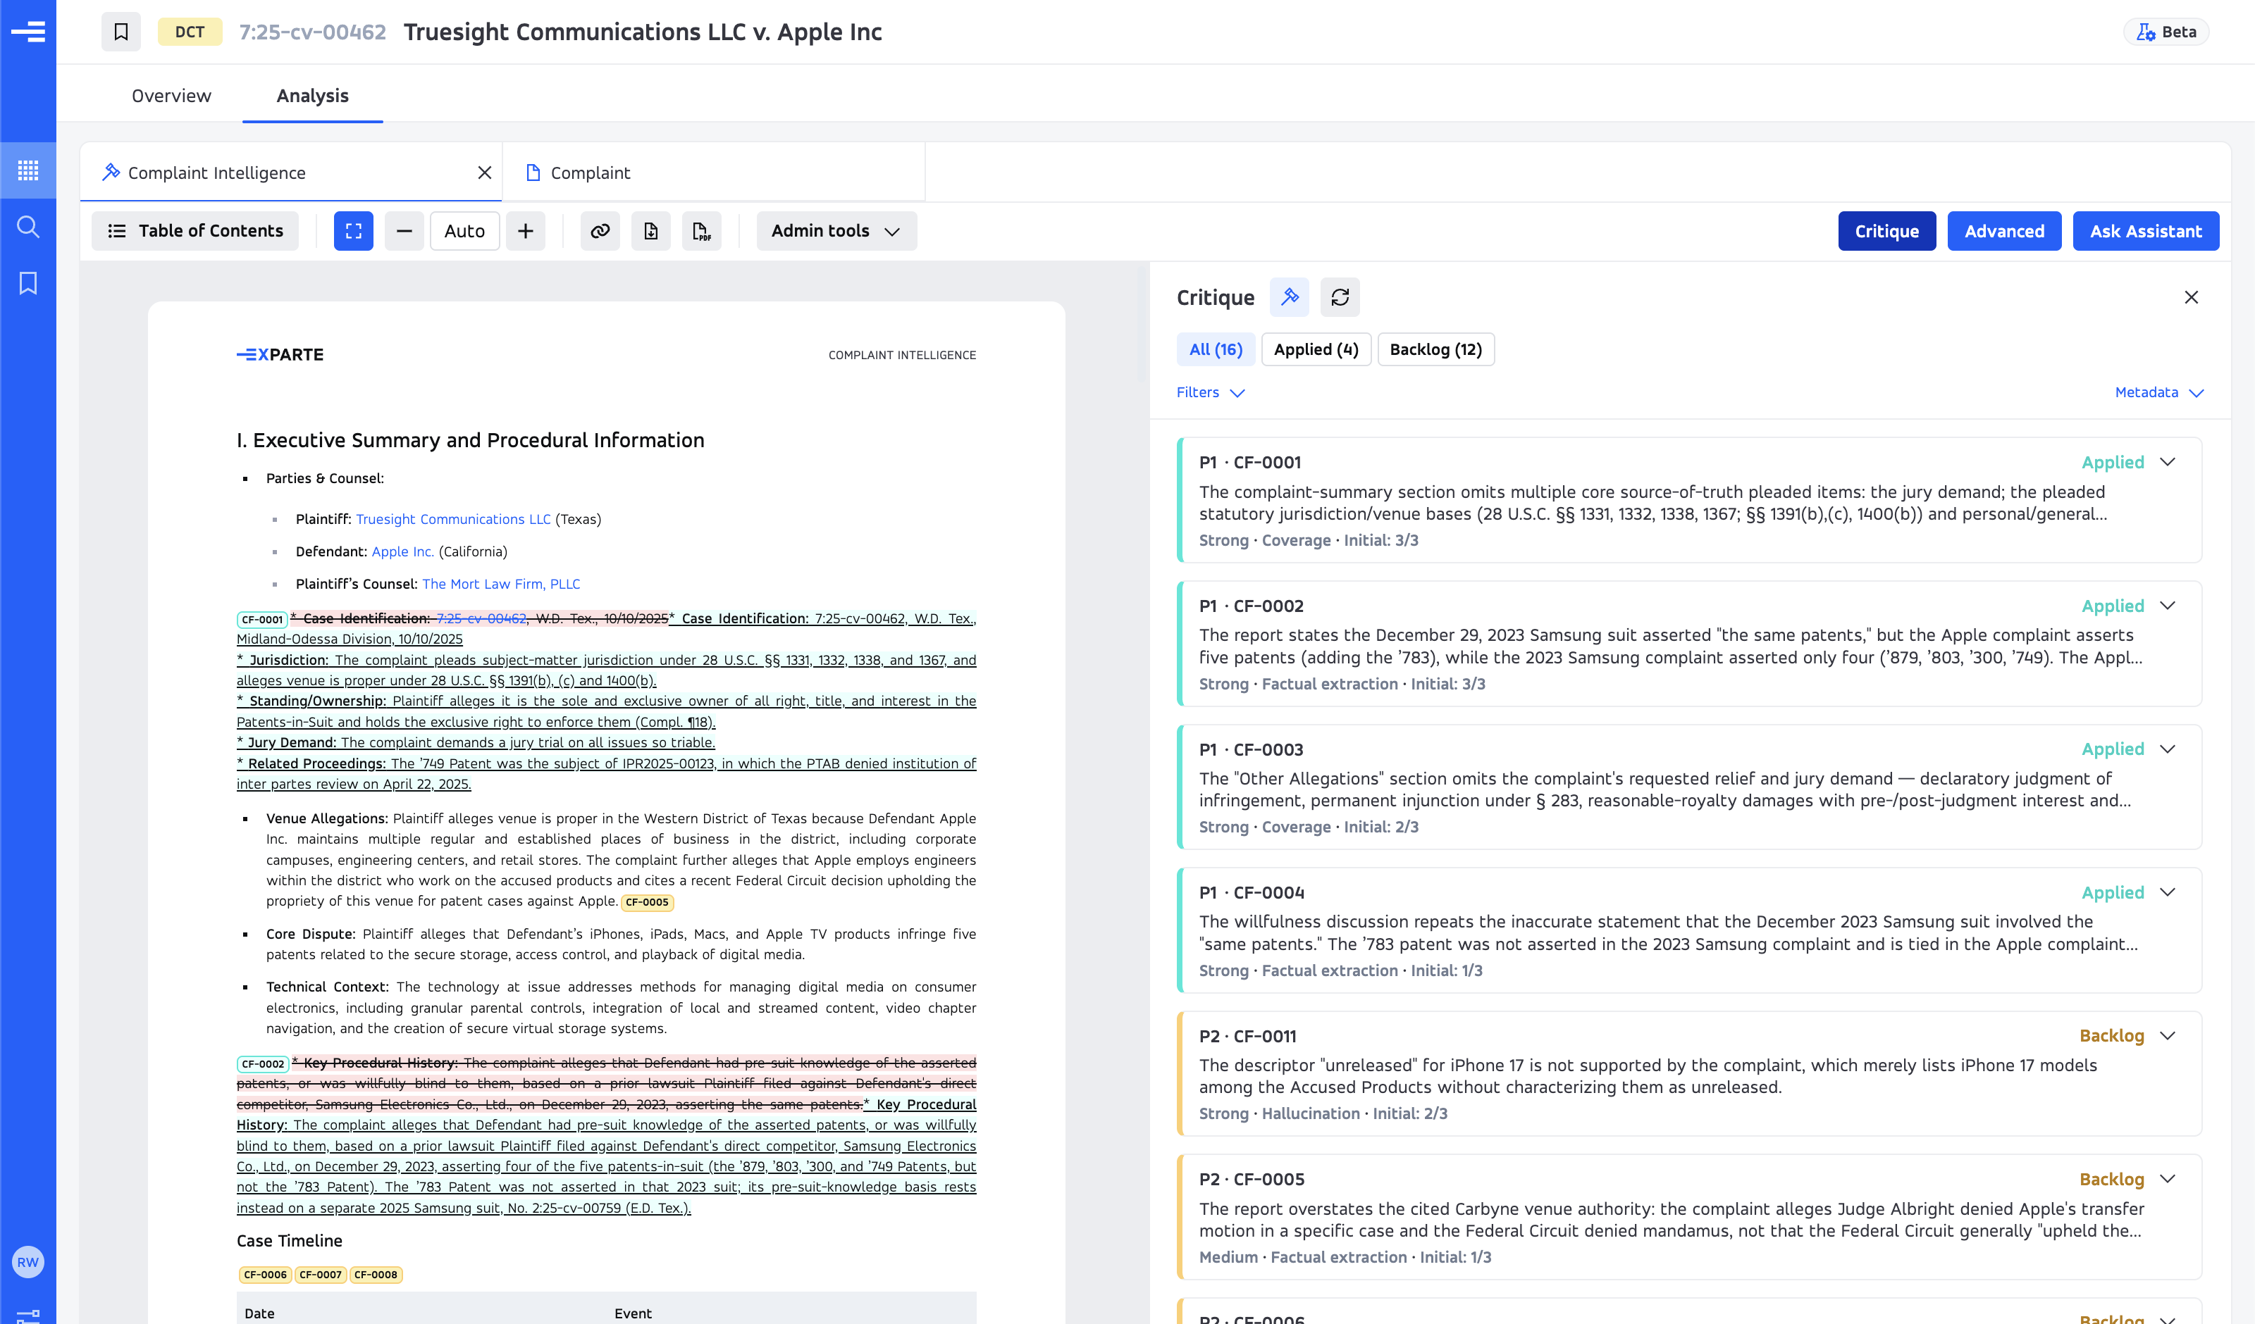This screenshot has width=2255, height=1324.
Task: Expand the CF-0011 critique card
Action: pyautogui.click(x=2168, y=1035)
